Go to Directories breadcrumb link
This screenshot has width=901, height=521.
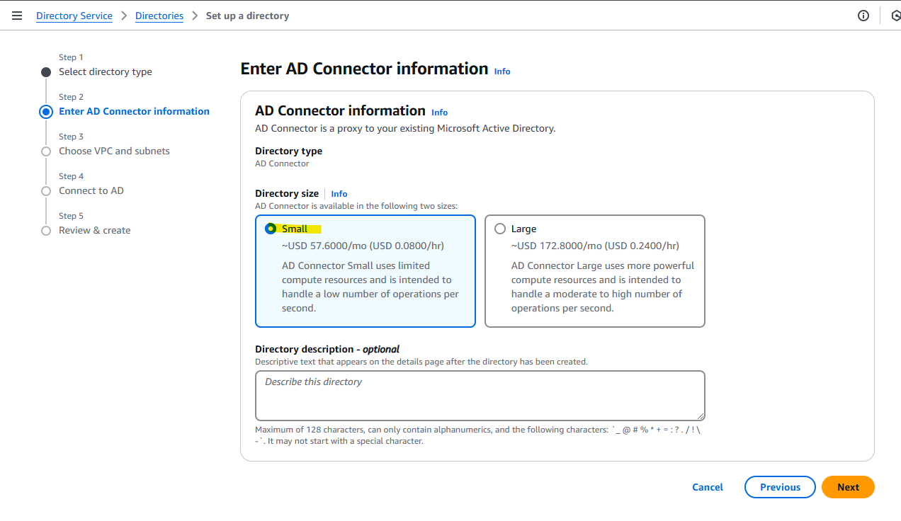[159, 16]
